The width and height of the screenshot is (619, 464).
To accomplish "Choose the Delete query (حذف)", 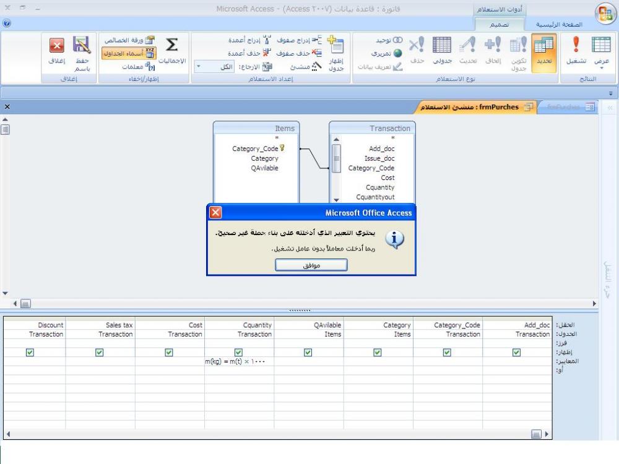I will pos(417,49).
